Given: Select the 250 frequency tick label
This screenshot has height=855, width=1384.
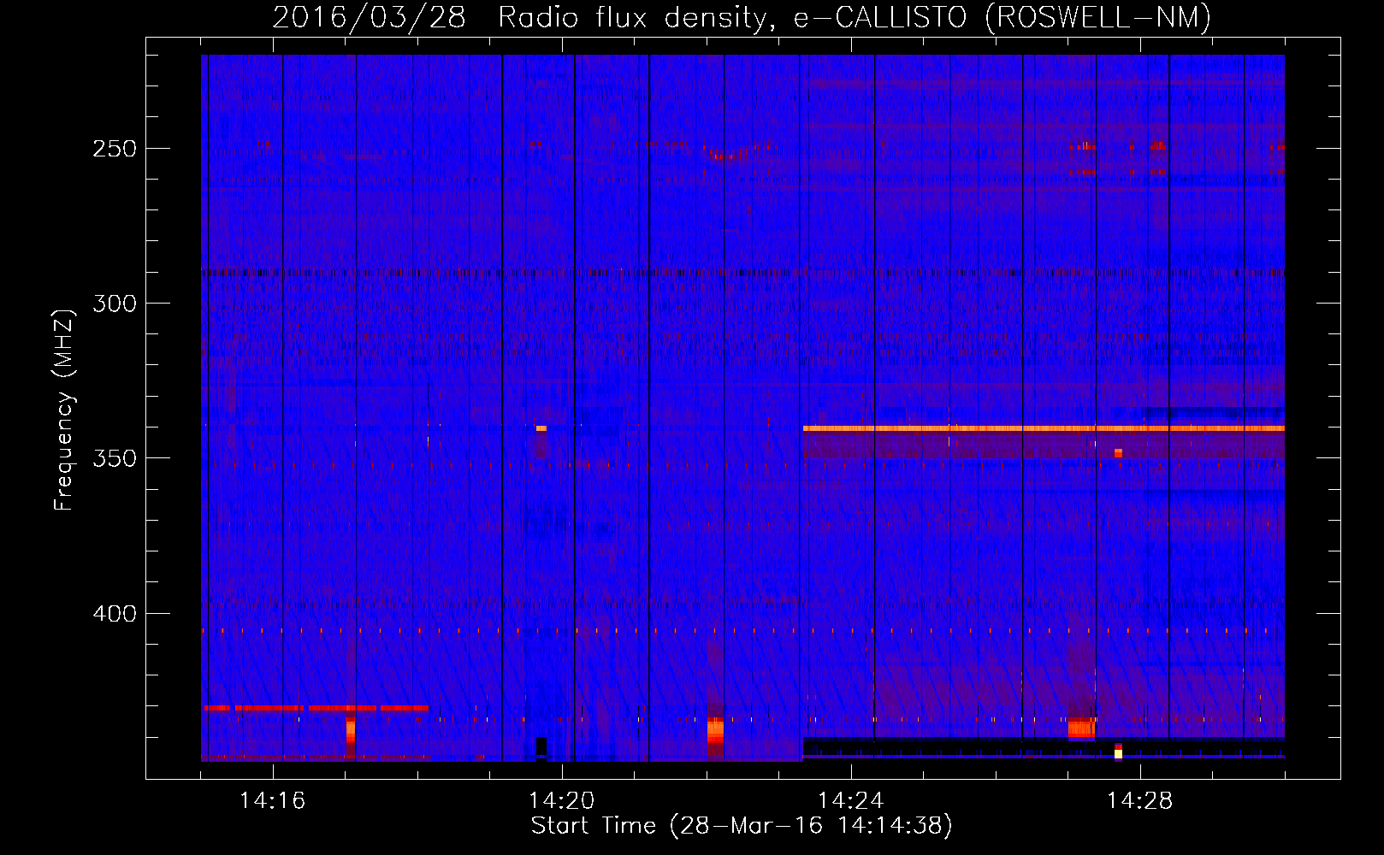Looking at the screenshot, I should click(x=115, y=149).
